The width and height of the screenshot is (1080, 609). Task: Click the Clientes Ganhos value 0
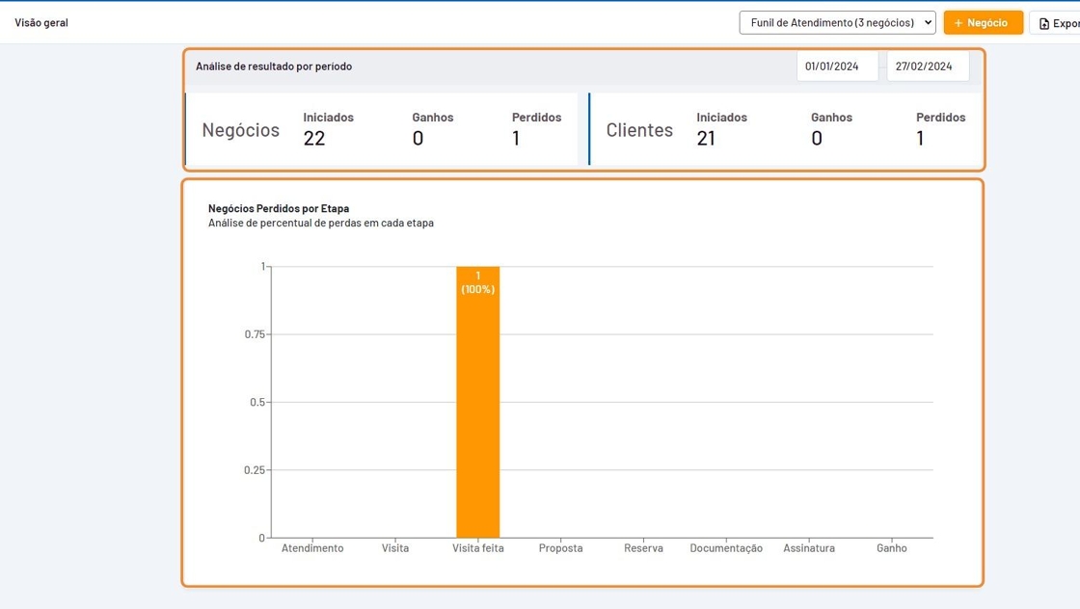(x=817, y=139)
